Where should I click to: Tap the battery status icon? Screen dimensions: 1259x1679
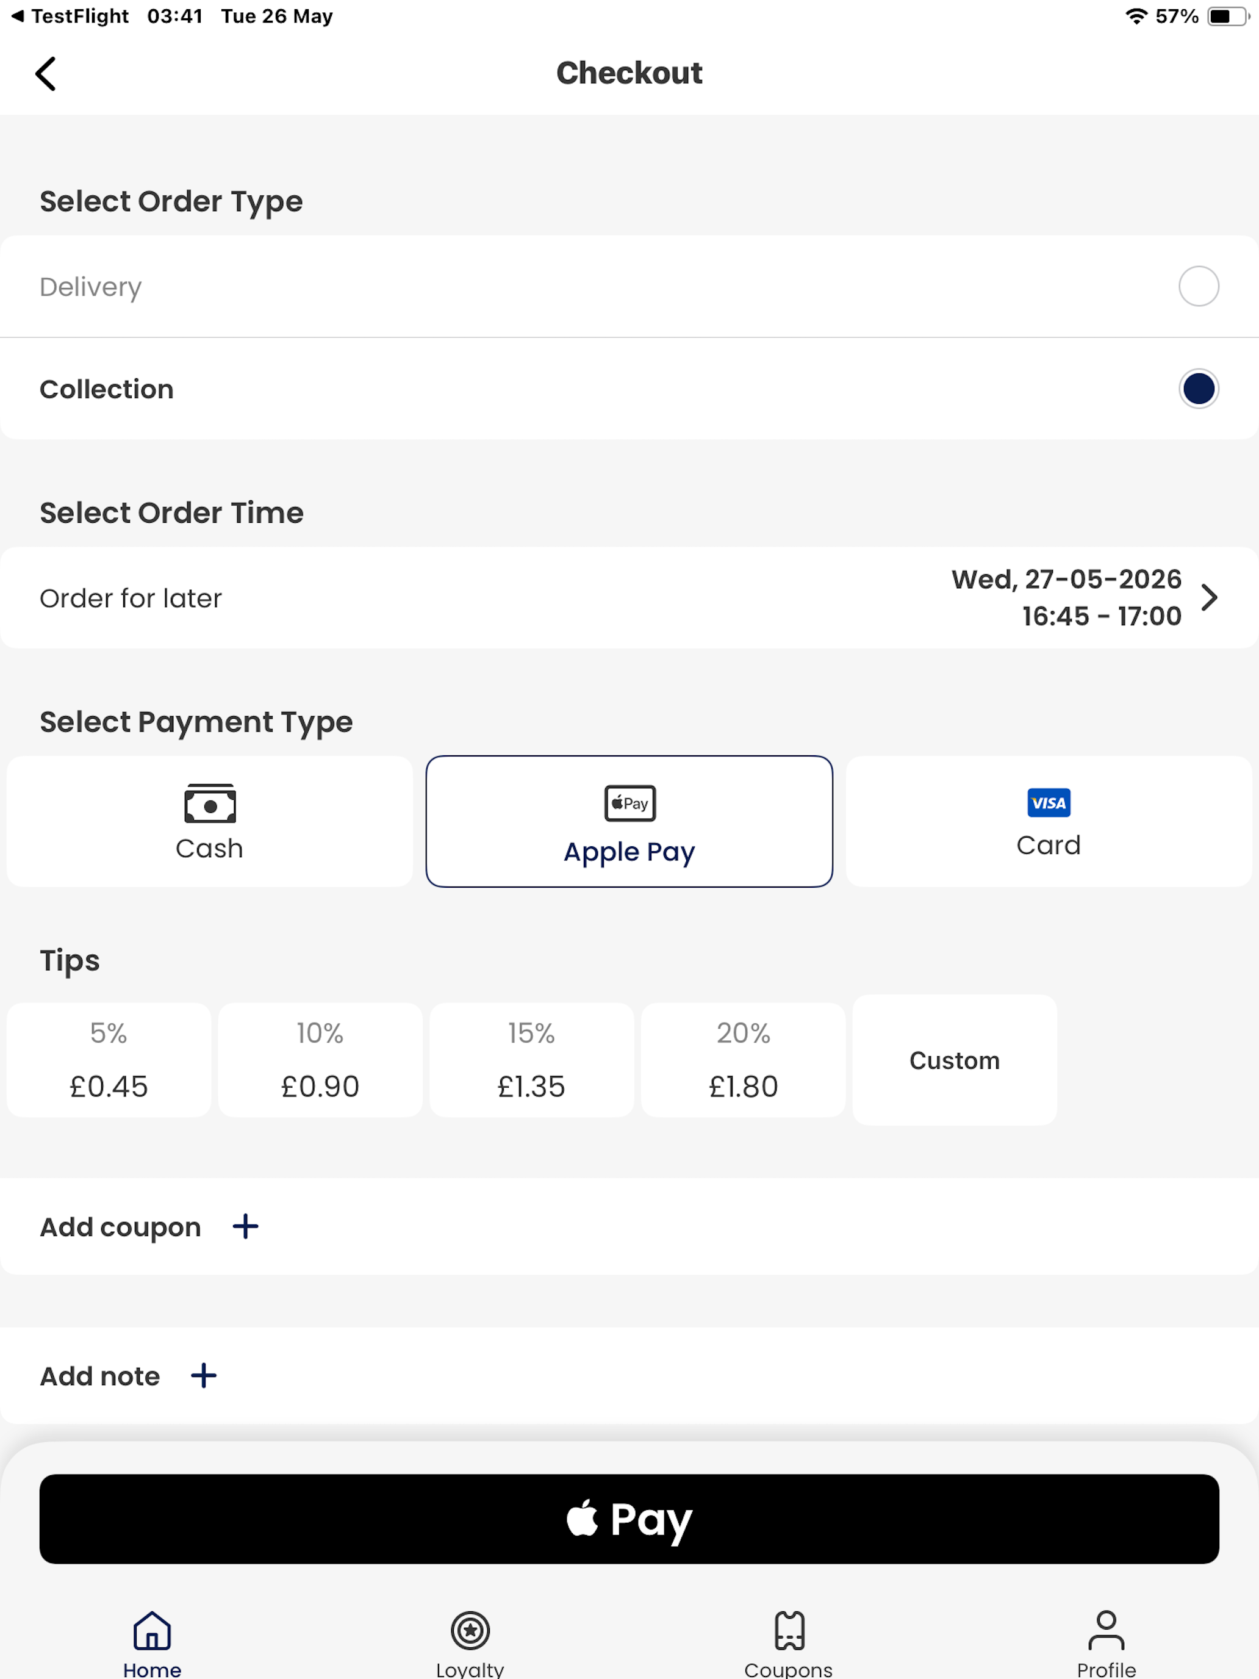click(1228, 16)
